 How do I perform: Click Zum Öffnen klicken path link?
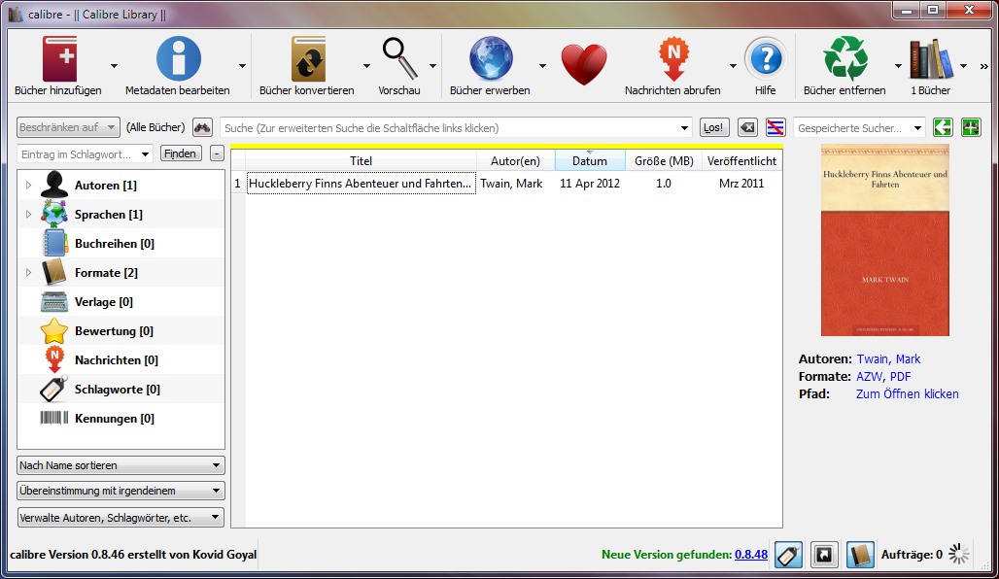tap(908, 394)
